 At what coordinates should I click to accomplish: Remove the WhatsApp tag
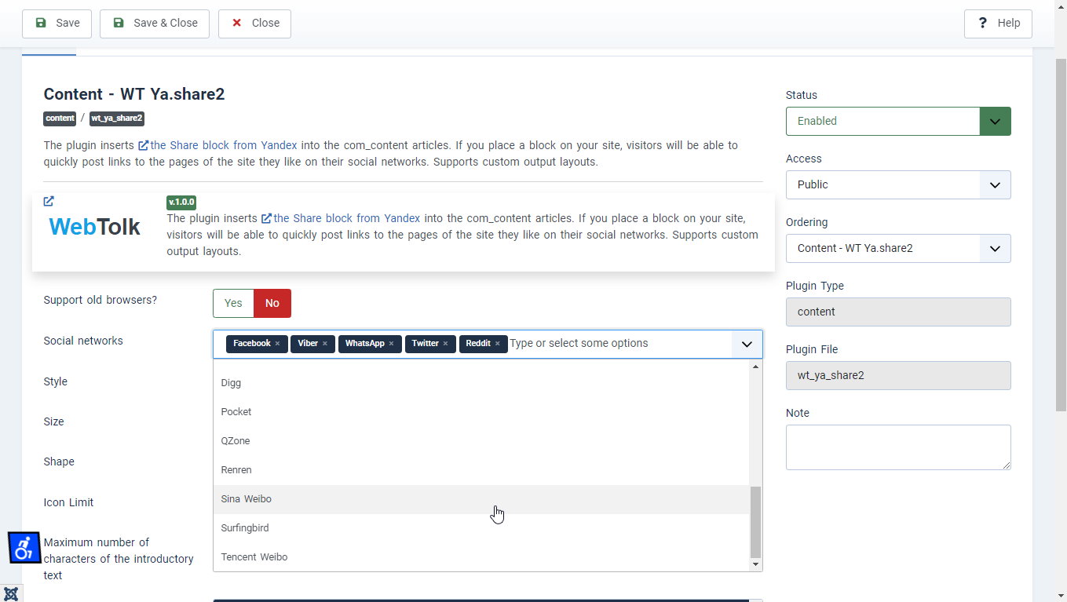pos(391,344)
